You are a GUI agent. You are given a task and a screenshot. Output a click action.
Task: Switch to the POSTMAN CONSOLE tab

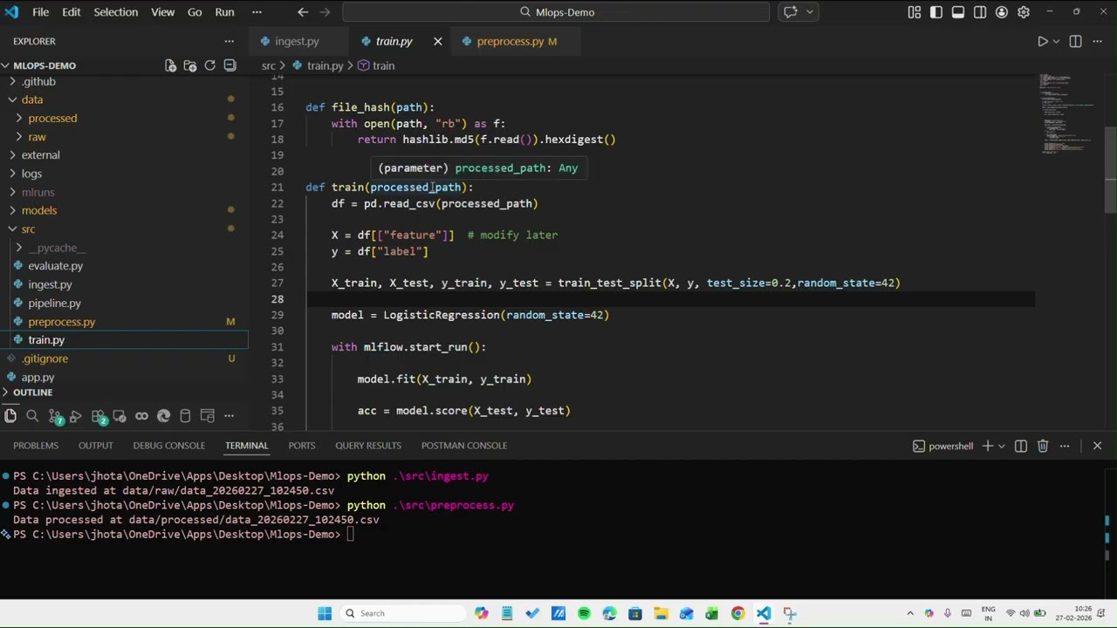463,446
